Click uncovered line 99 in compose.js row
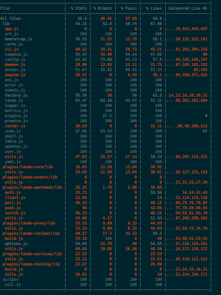Screen dimensions: 221x295 (x=205, y=54)
